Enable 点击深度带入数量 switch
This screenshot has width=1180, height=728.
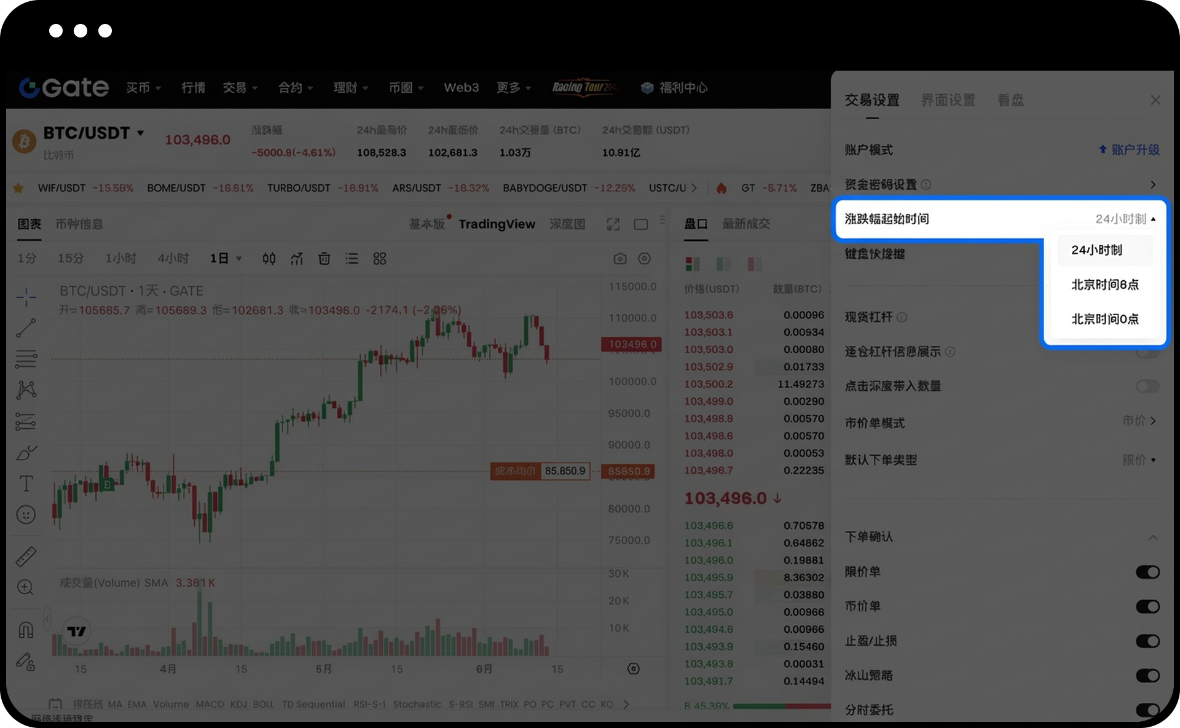tap(1147, 386)
